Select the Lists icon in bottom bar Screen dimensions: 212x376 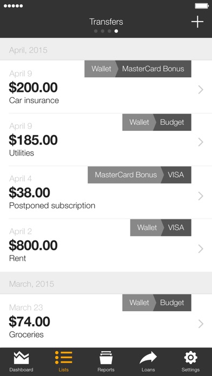tap(63, 358)
